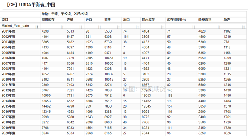This screenshot has height=139, width=248.
Task: Select the 2012年度 row label
Action: pyautogui.click(x=8, y=90)
